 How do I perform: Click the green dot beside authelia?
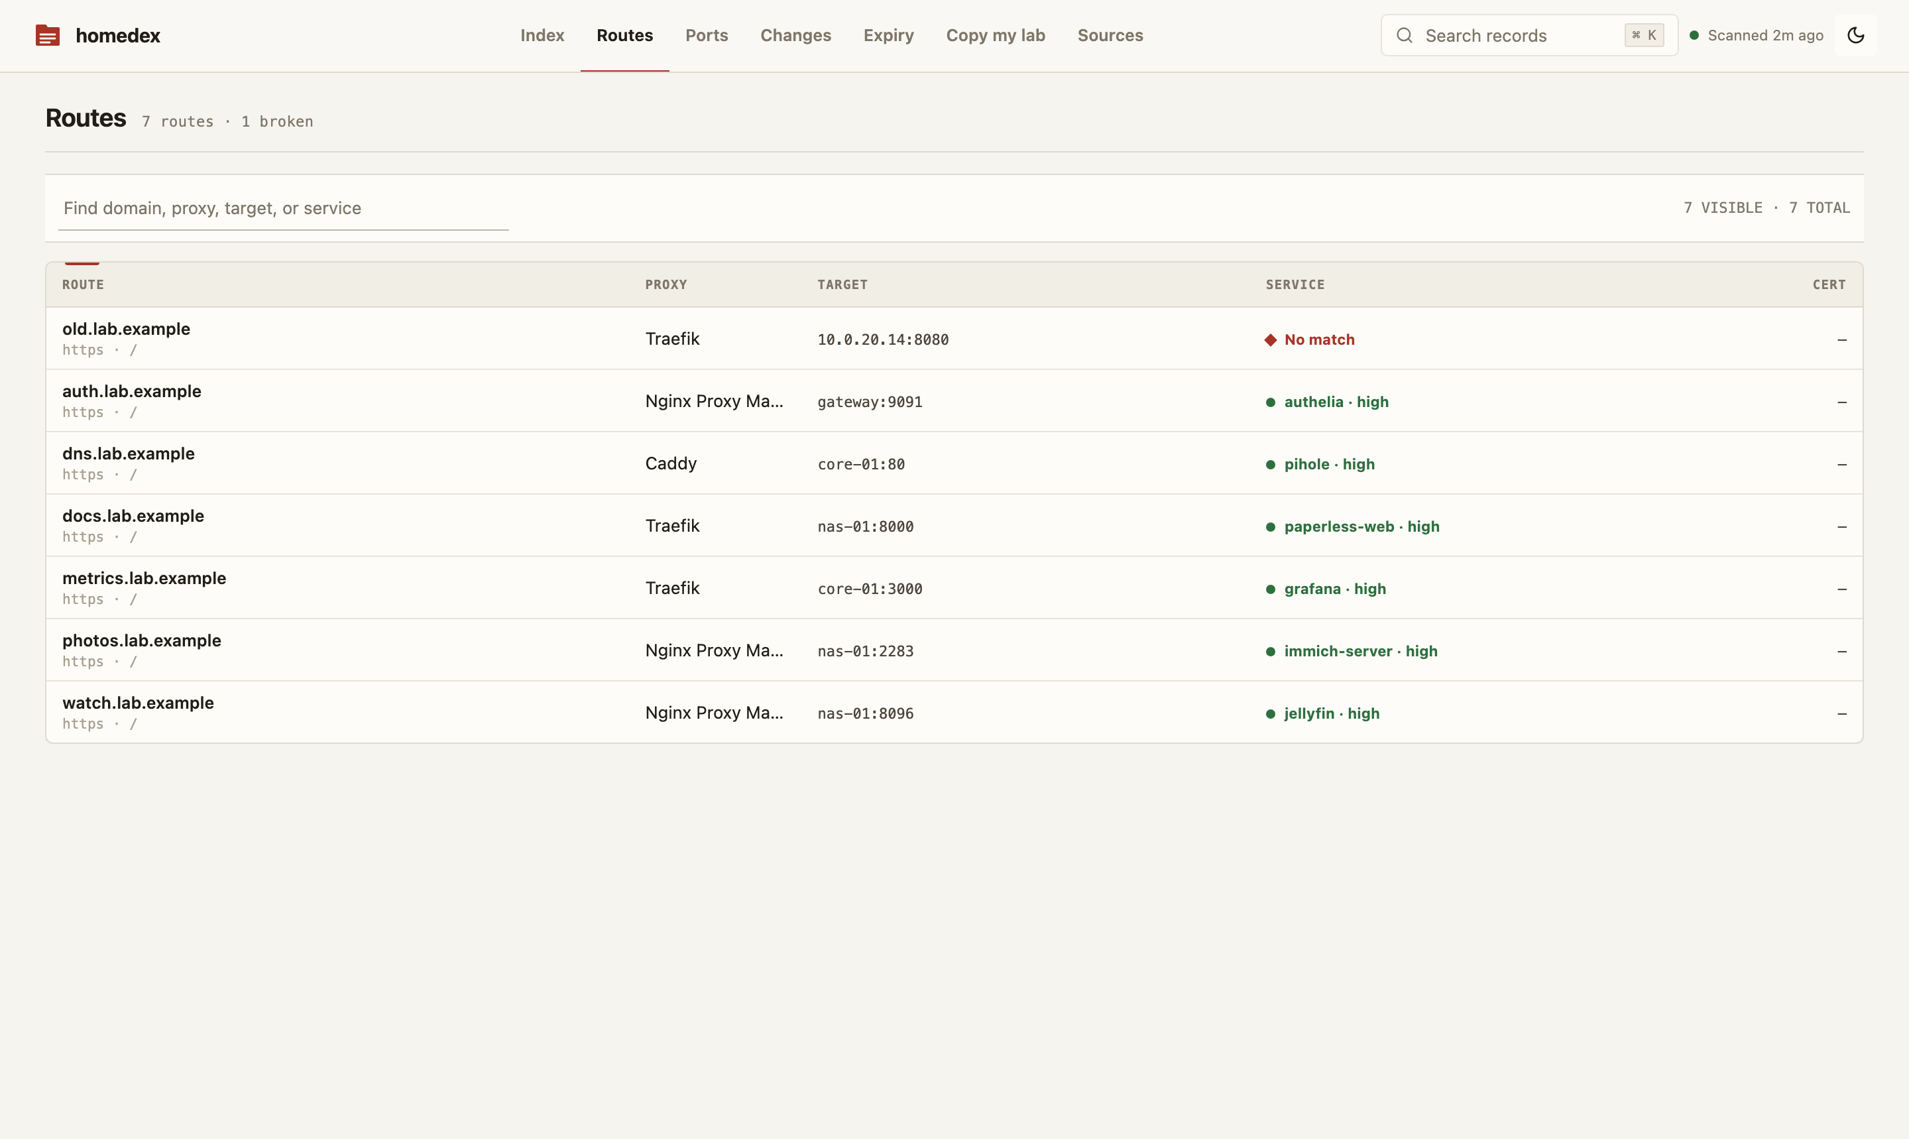pyautogui.click(x=1270, y=402)
